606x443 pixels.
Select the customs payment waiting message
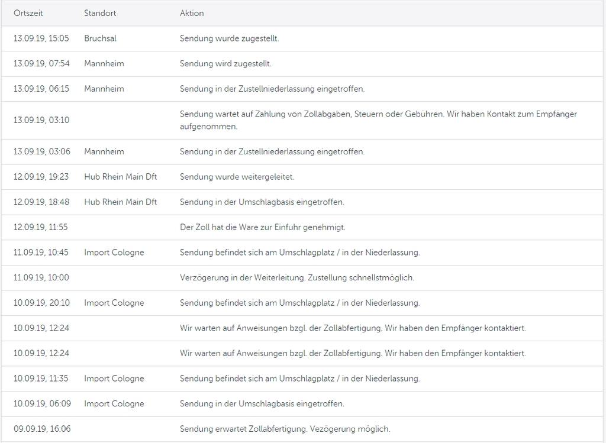pyautogui.click(x=378, y=120)
